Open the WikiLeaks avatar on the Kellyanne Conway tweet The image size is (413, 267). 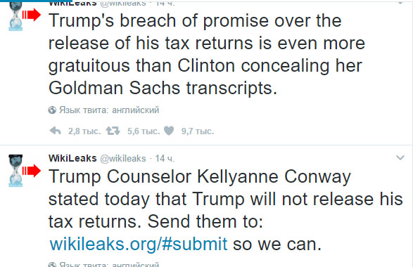(15, 171)
